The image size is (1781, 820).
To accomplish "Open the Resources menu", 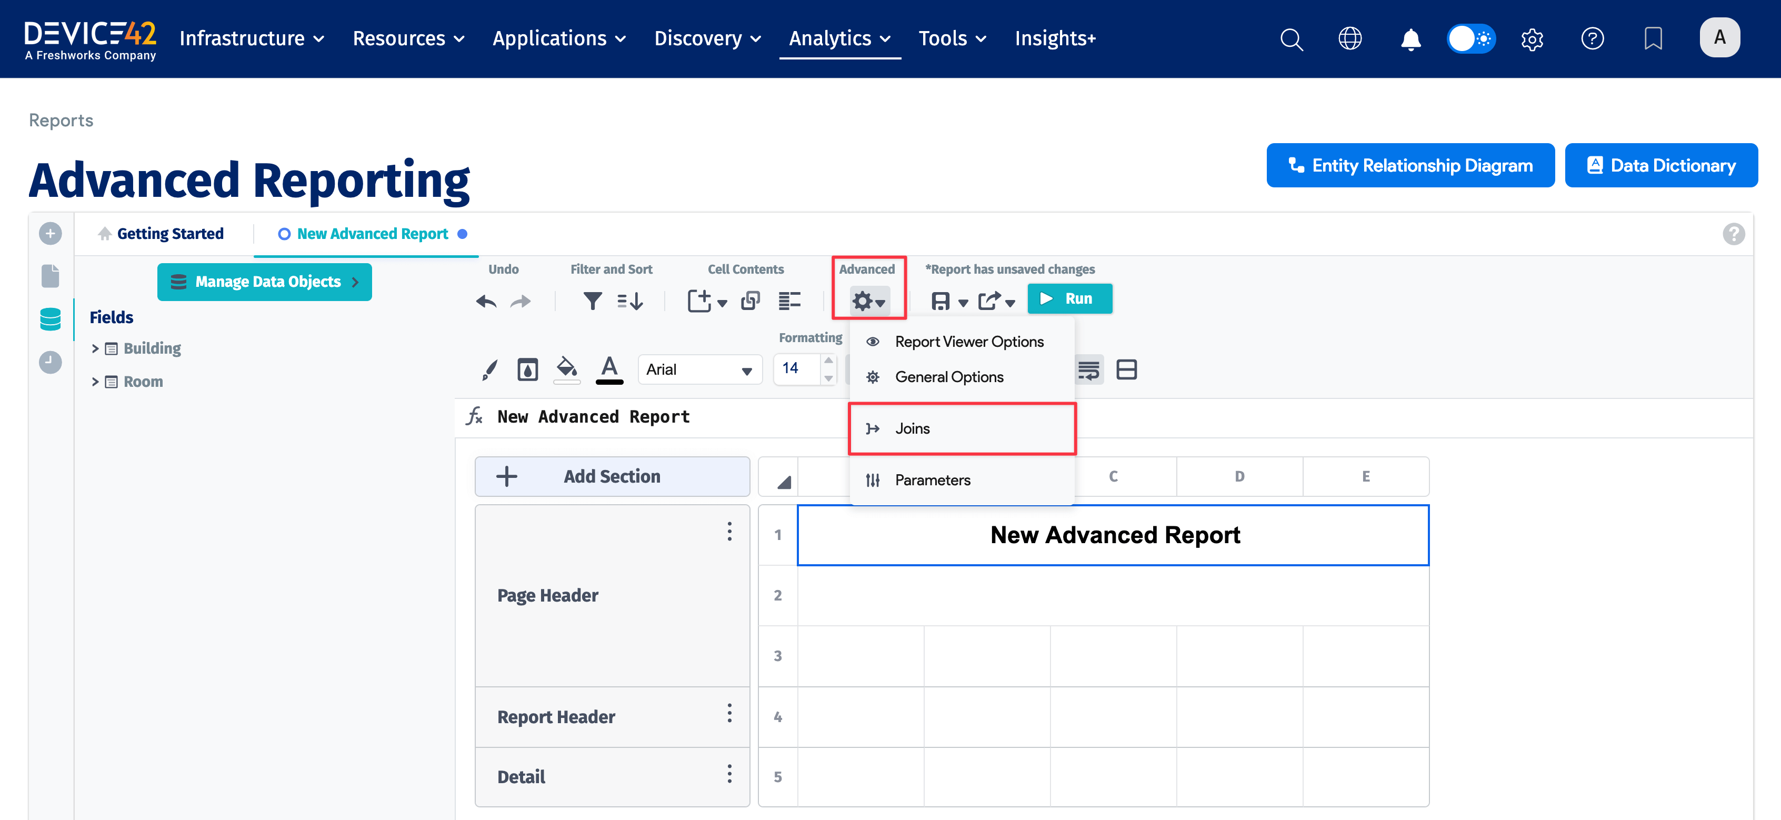I will click(408, 39).
